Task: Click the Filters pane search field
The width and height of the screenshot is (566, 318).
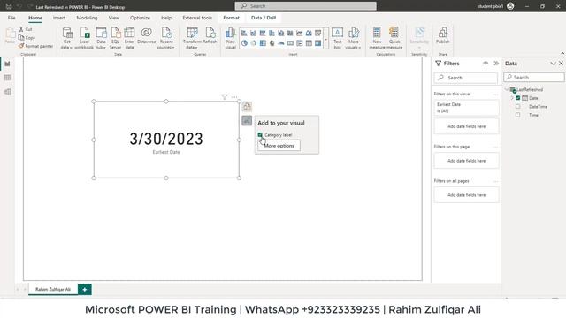Action: coord(466,78)
